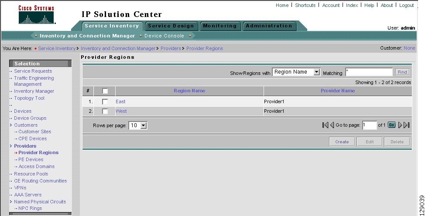Open the Account header link
Screen dimensions: 425x216
331,5
